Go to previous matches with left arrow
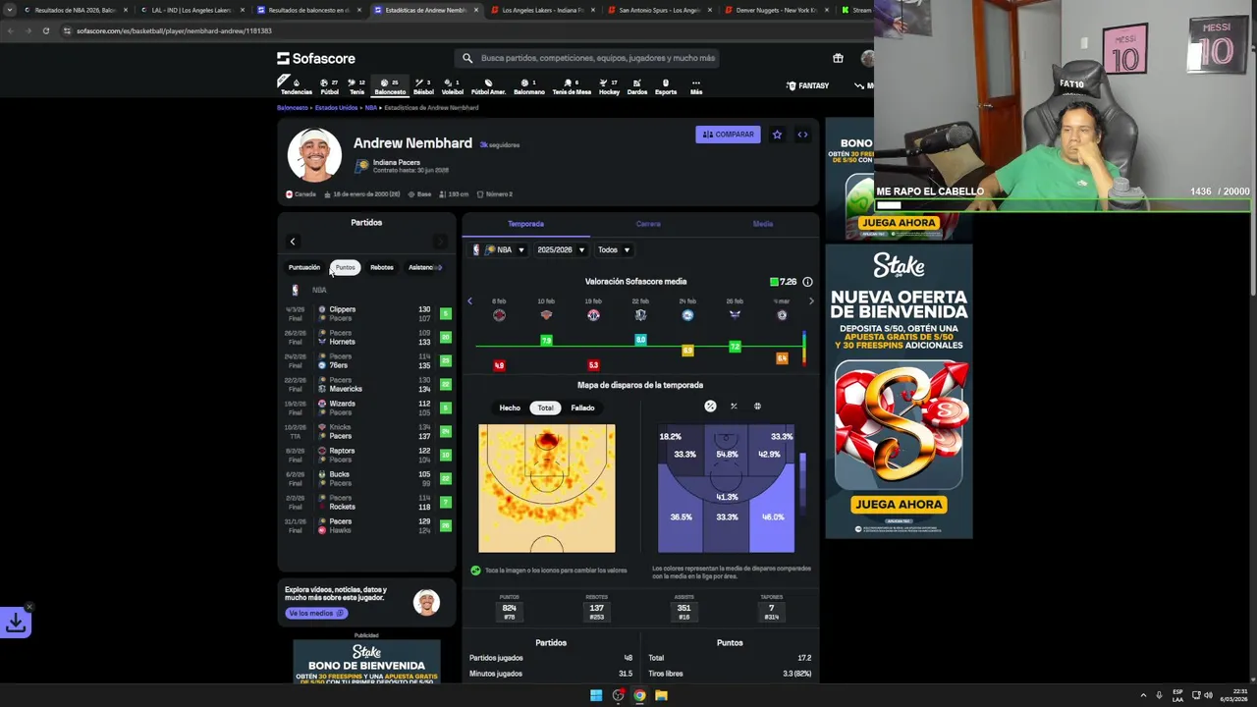The image size is (1257, 707). coord(292,242)
